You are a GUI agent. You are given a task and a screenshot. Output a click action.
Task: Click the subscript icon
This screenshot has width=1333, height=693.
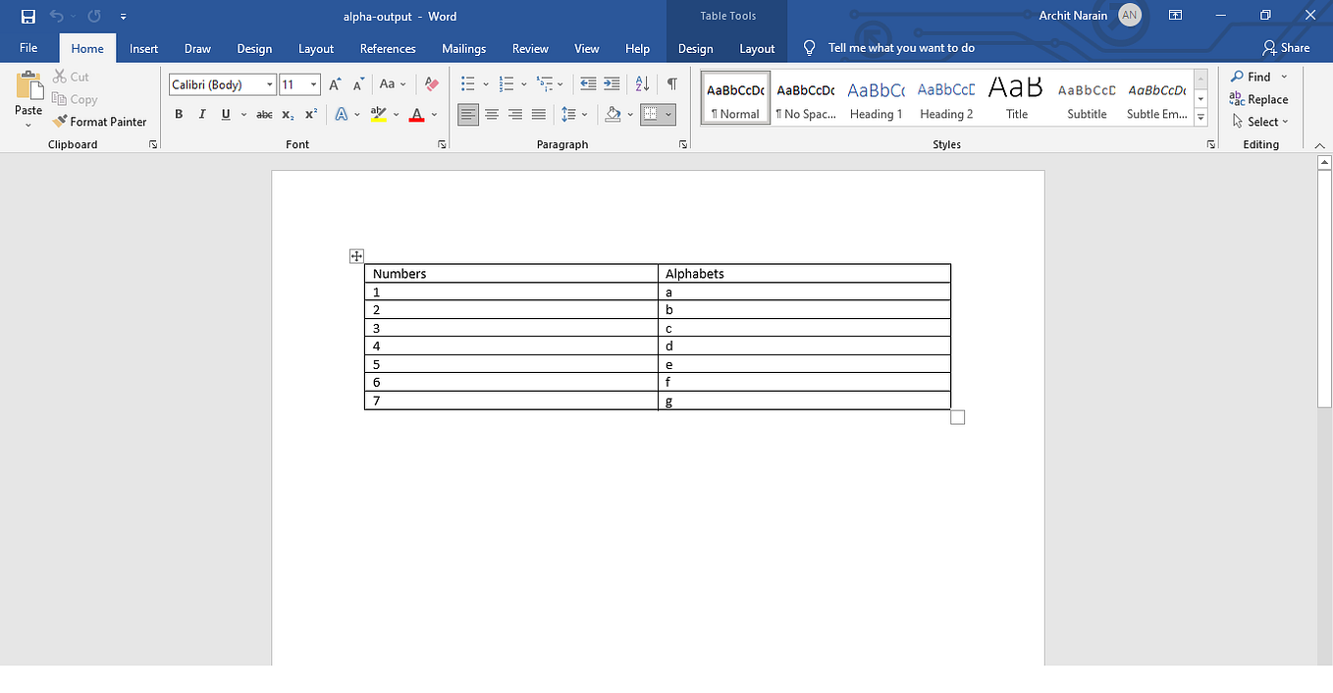pos(288,114)
